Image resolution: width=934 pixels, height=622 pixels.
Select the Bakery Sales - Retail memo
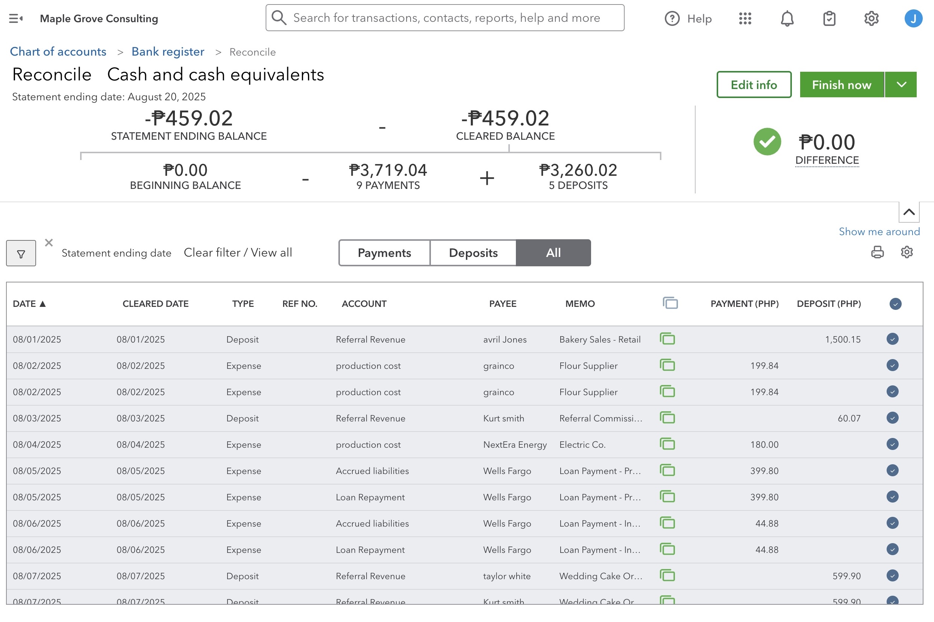tap(600, 340)
